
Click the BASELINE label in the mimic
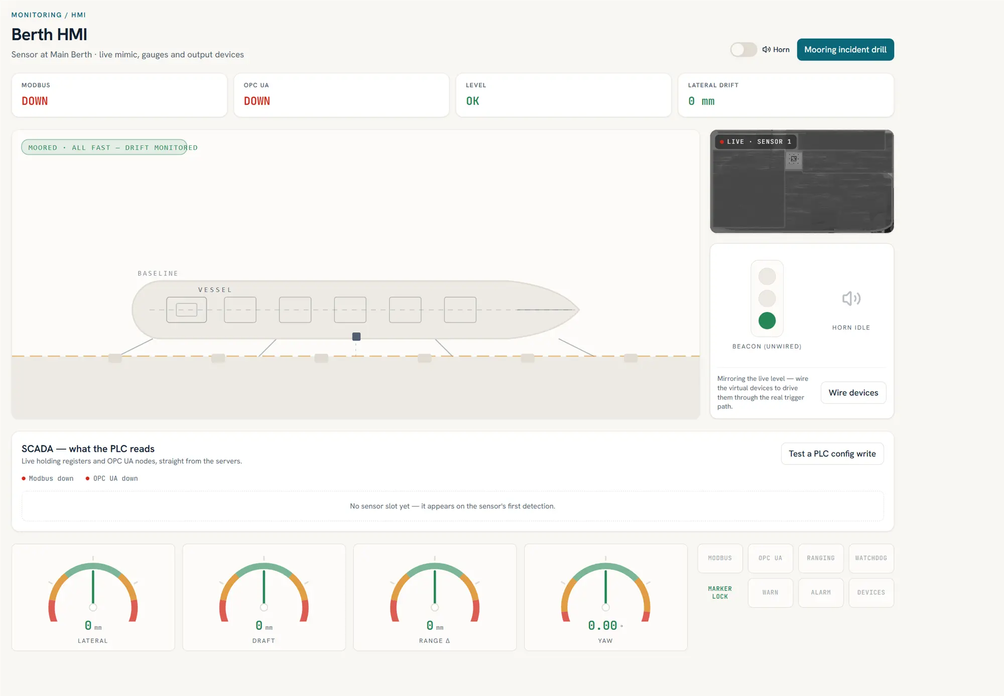158,273
